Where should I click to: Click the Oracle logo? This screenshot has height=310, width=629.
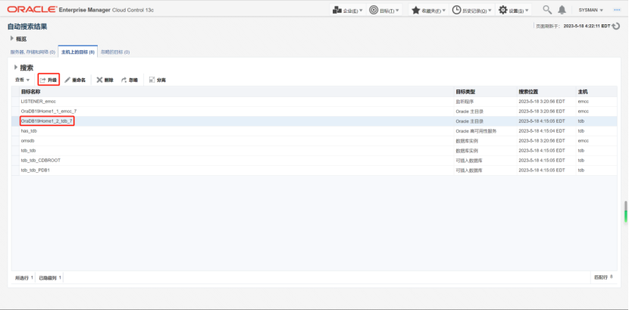[x=32, y=10]
